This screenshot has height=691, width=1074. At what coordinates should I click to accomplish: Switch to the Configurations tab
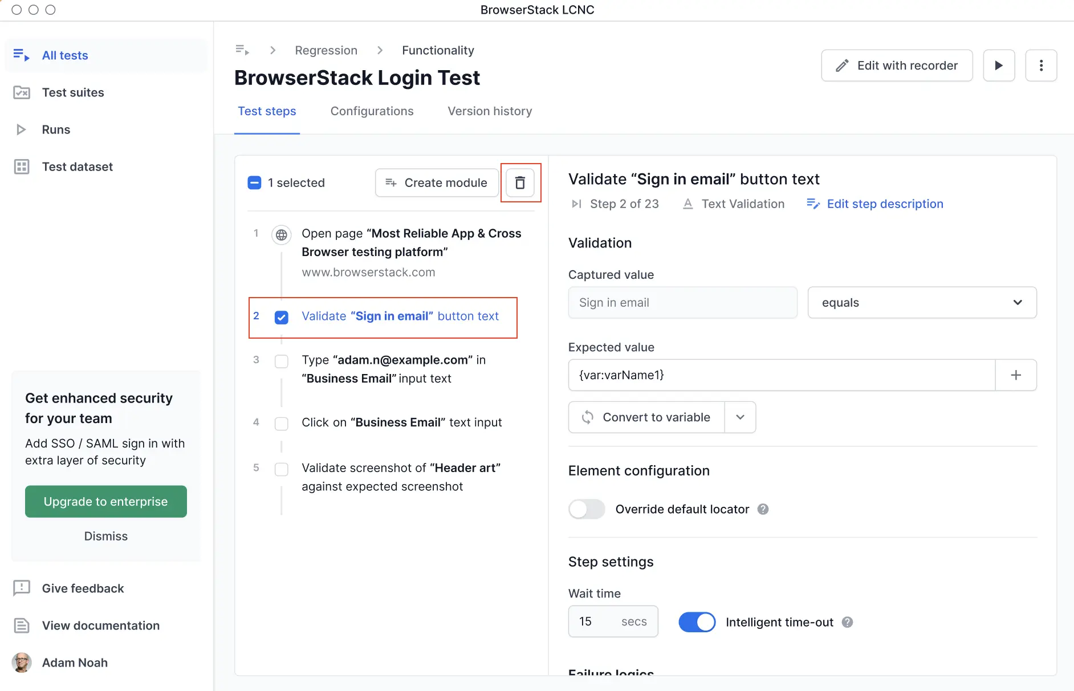click(x=372, y=111)
